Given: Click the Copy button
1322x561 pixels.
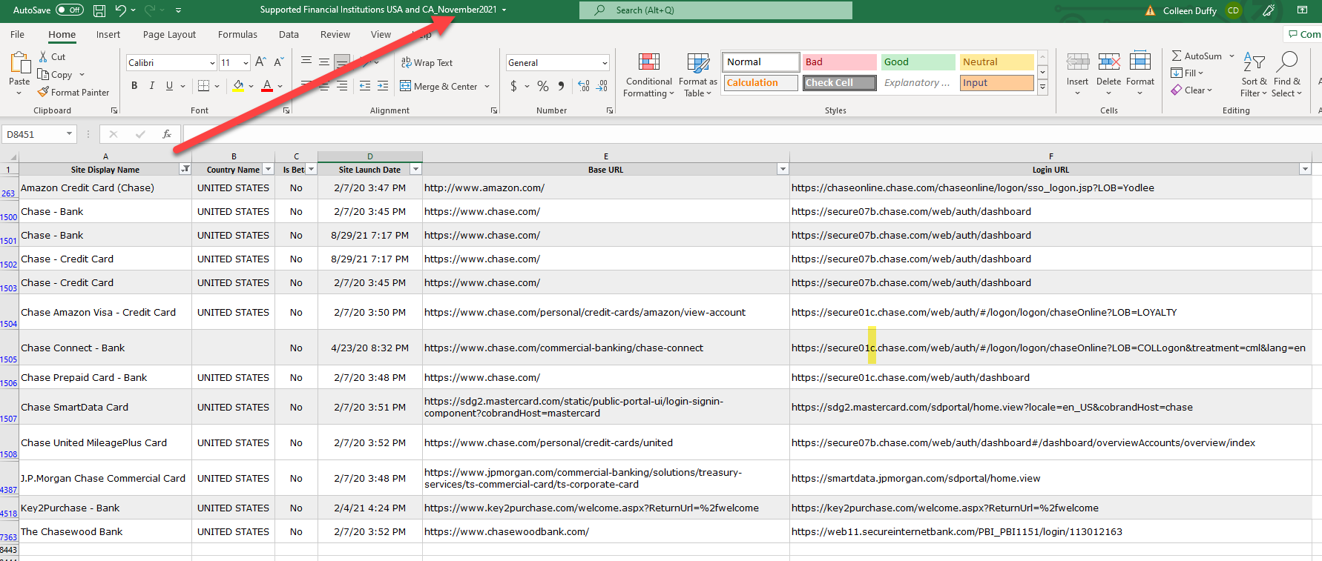Looking at the screenshot, I should click(x=56, y=74).
